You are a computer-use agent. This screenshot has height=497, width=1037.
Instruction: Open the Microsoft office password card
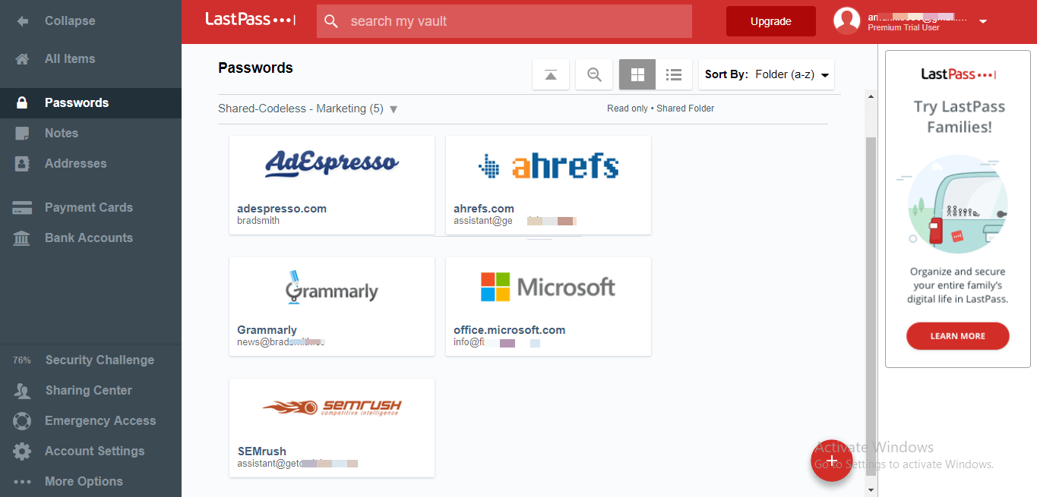click(x=549, y=307)
